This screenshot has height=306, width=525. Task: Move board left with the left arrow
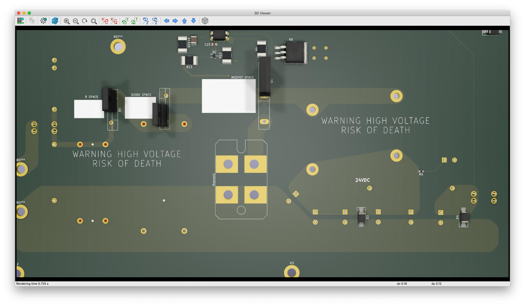(x=166, y=21)
